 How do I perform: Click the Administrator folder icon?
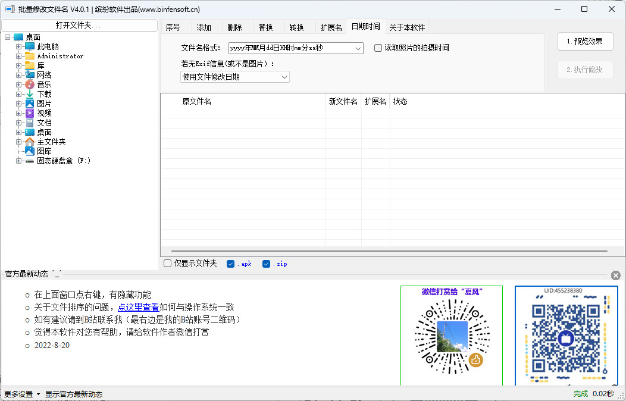[30, 57]
